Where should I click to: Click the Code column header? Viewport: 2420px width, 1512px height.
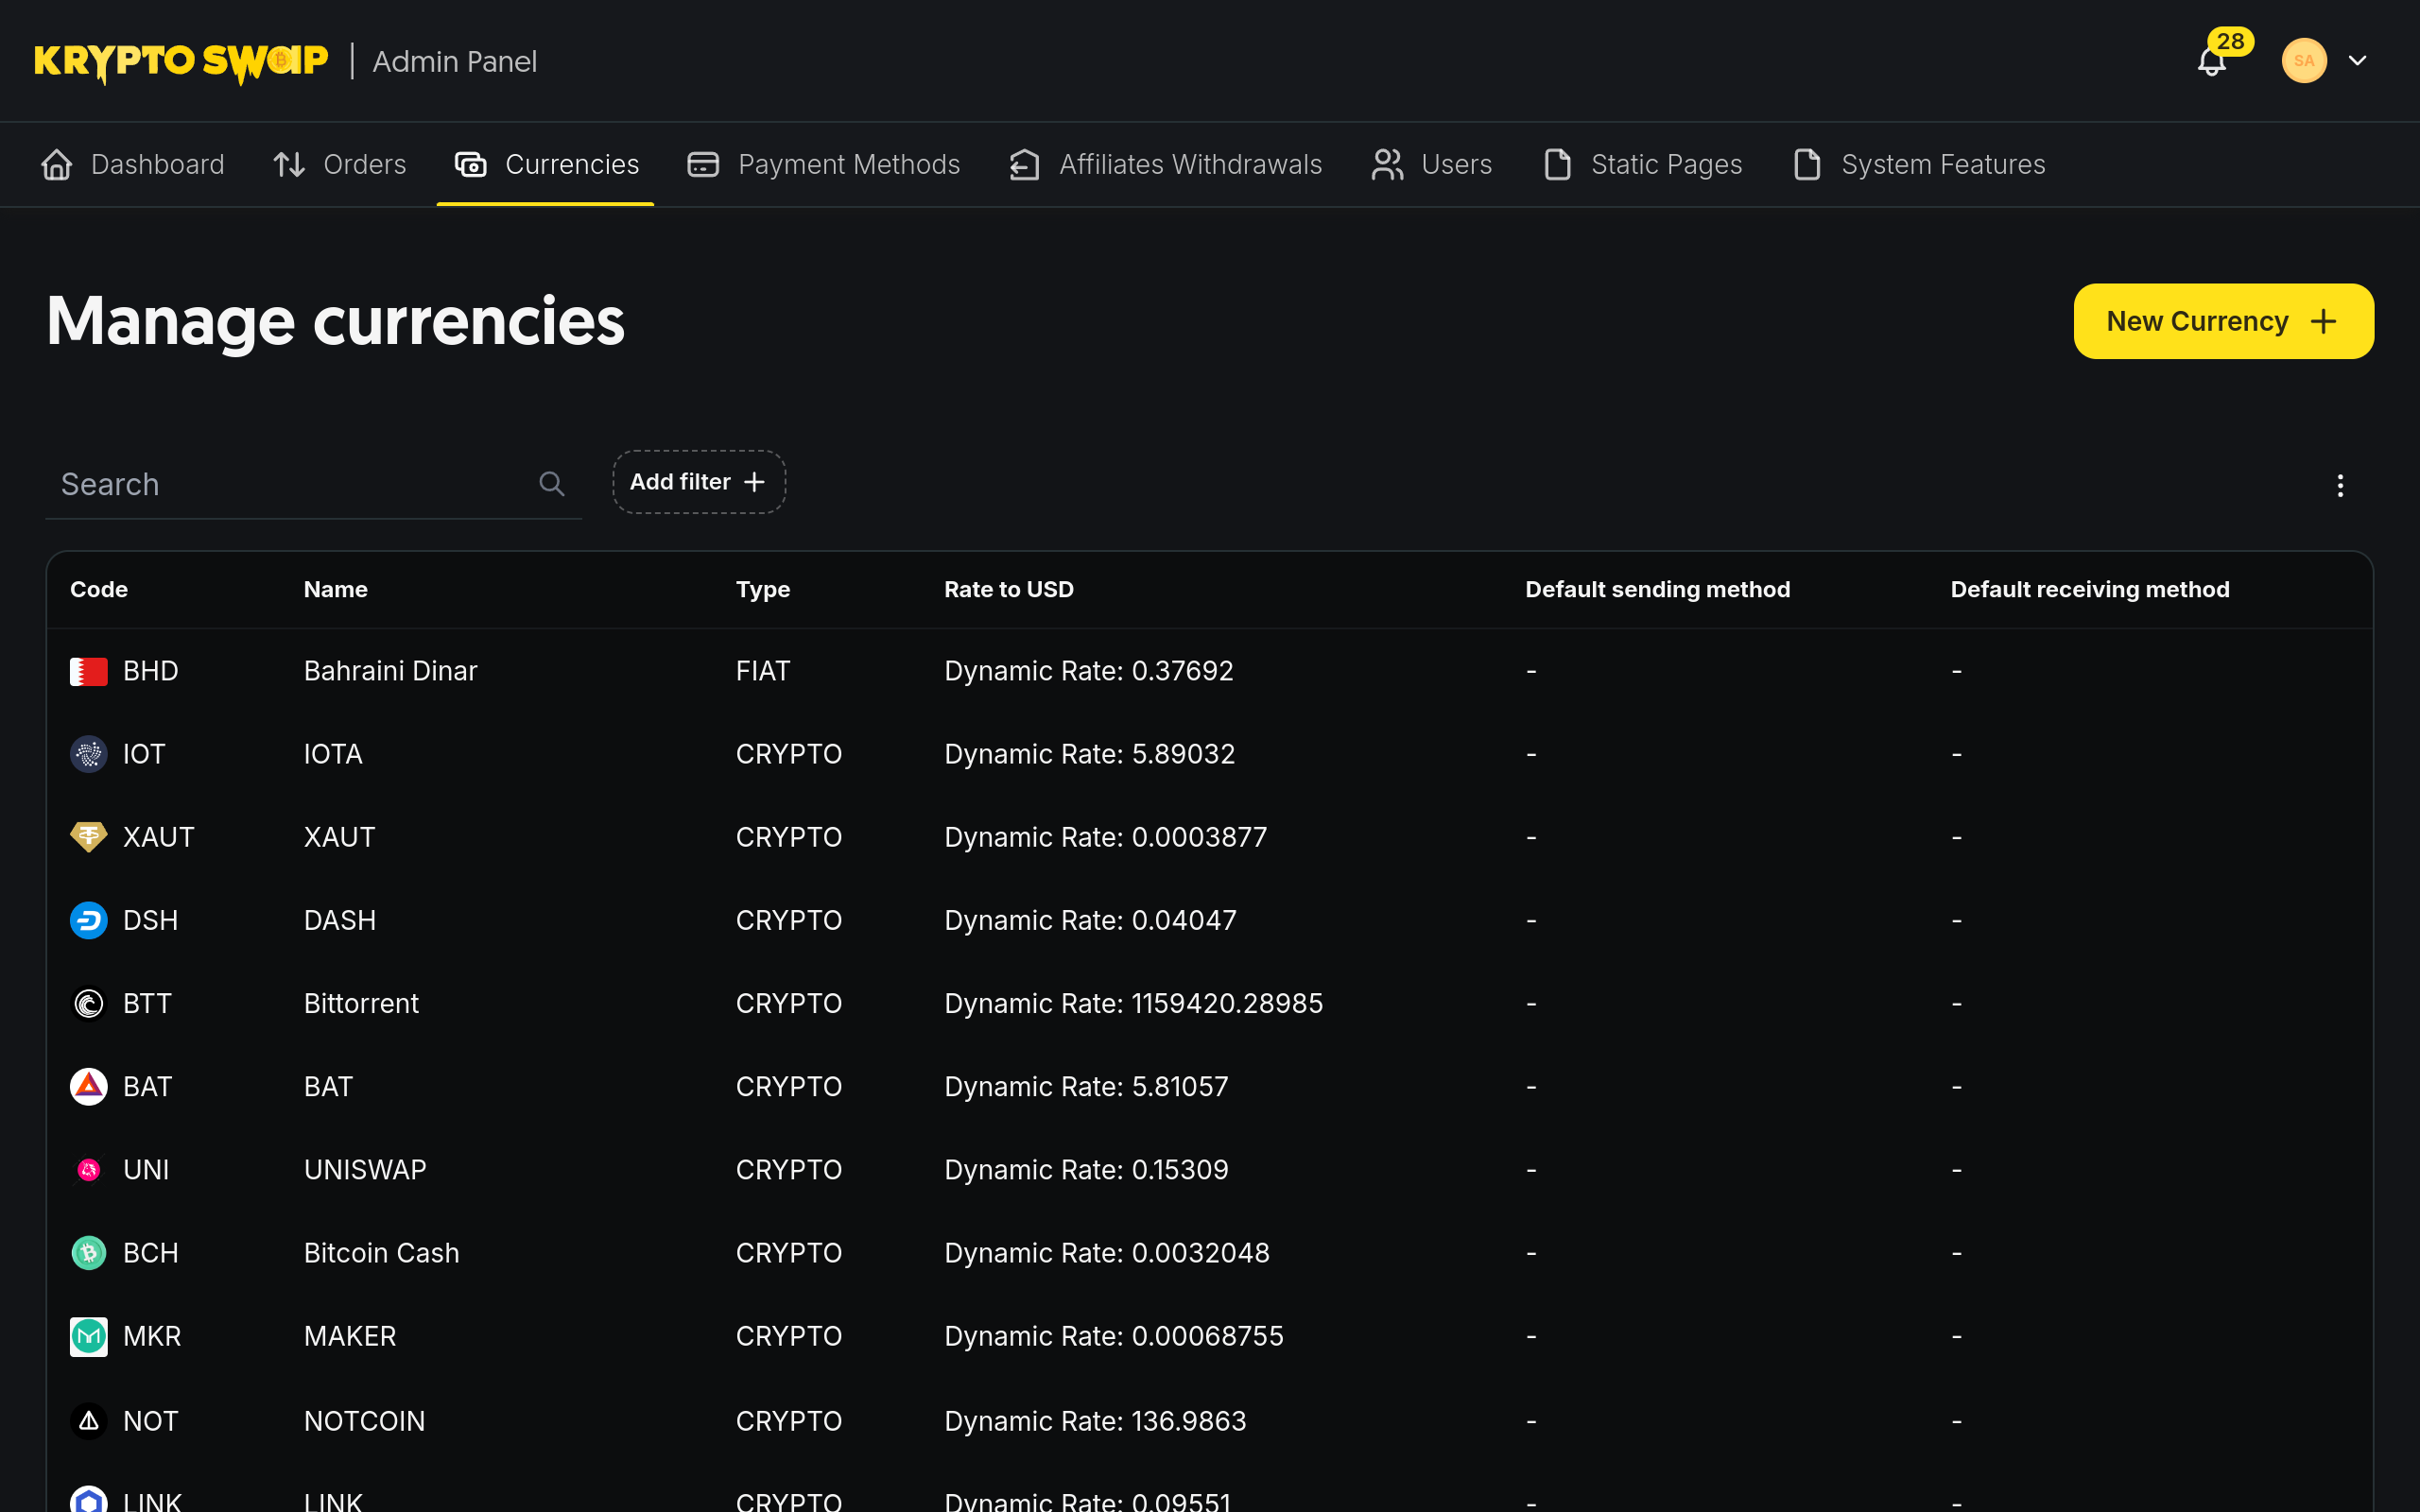tap(99, 589)
